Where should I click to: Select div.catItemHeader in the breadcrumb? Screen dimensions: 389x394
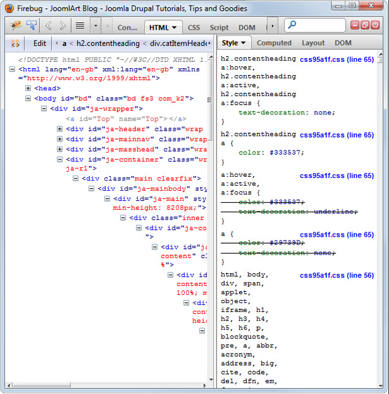pos(178,44)
